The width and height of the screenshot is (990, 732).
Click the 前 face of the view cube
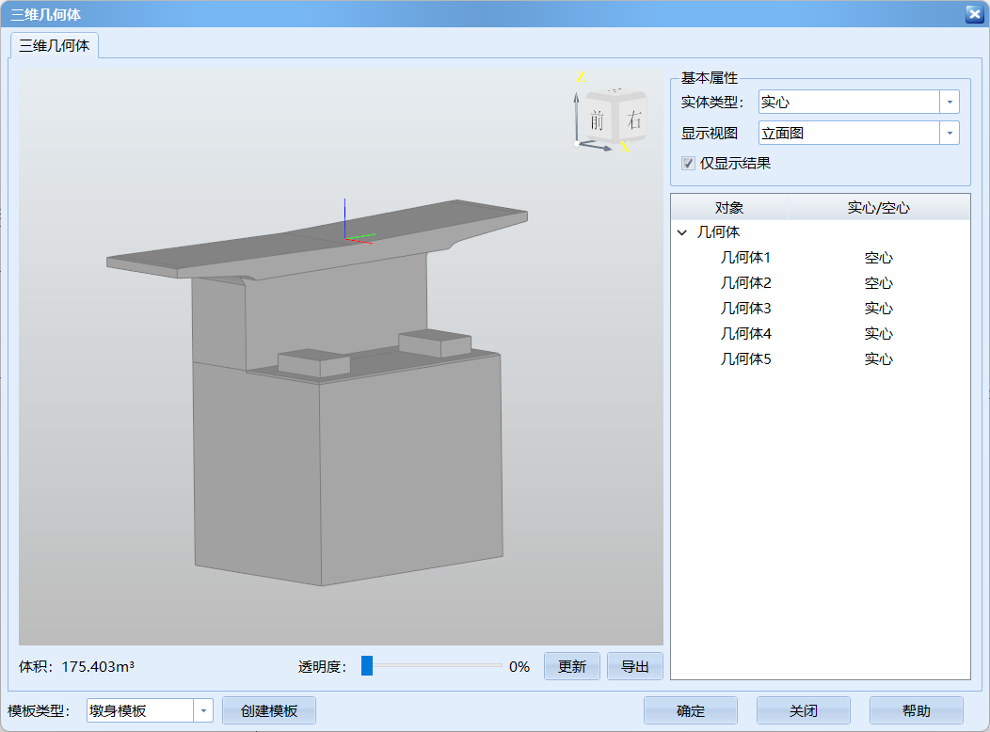[597, 119]
